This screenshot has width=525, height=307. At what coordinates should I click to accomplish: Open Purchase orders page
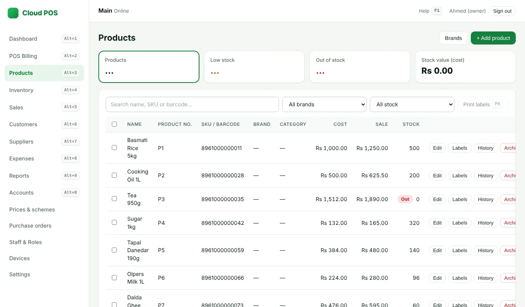click(44, 226)
